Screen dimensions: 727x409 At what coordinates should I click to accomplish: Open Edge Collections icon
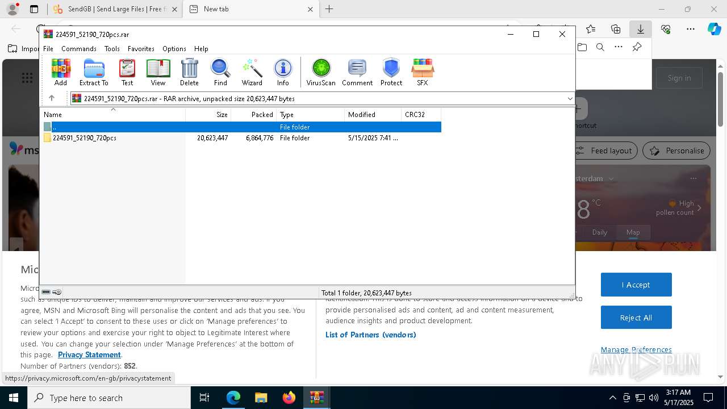[x=616, y=29]
